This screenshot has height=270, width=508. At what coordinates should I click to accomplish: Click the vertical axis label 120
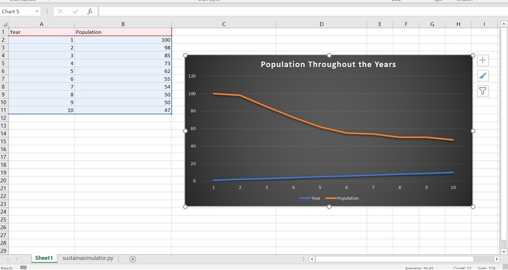coord(192,76)
